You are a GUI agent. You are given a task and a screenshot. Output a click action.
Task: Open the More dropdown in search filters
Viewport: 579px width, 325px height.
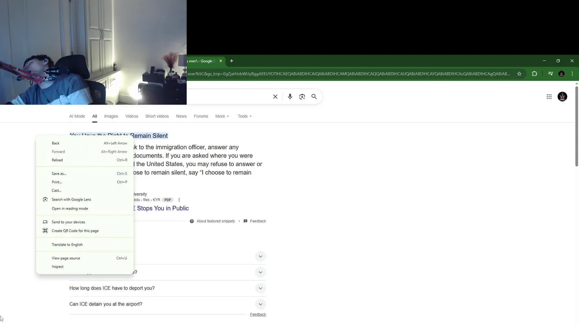[222, 116]
